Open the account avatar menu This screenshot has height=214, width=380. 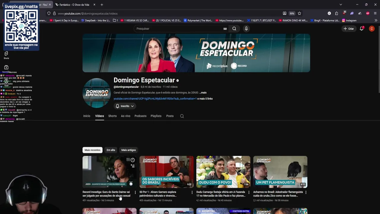pos(372,29)
